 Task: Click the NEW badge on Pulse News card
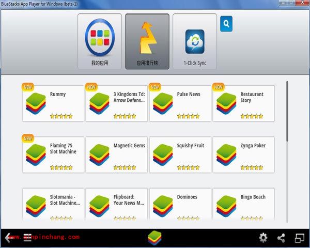click(x=155, y=87)
